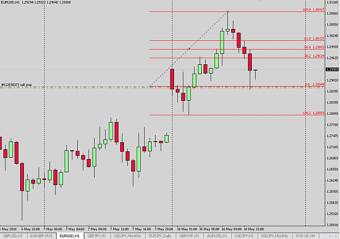Viewport: 340px width, 239px height.
Task: Switch to the GBPUSD,H1 chart tab
Action: coord(13,236)
